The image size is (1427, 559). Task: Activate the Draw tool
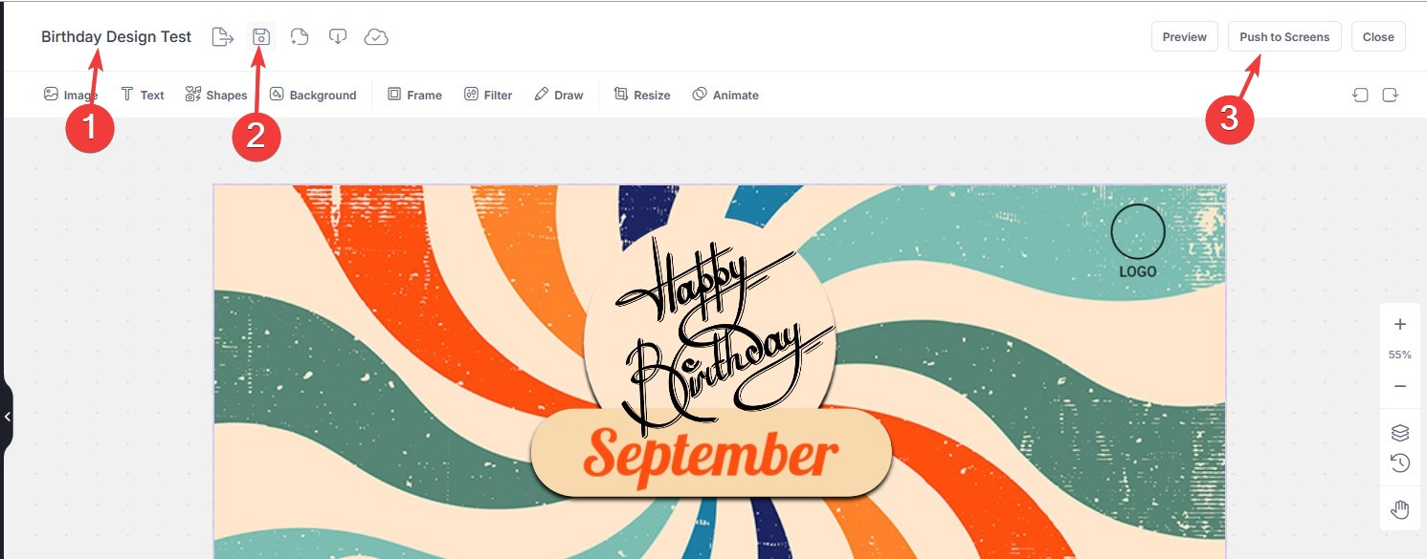pos(559,95)
